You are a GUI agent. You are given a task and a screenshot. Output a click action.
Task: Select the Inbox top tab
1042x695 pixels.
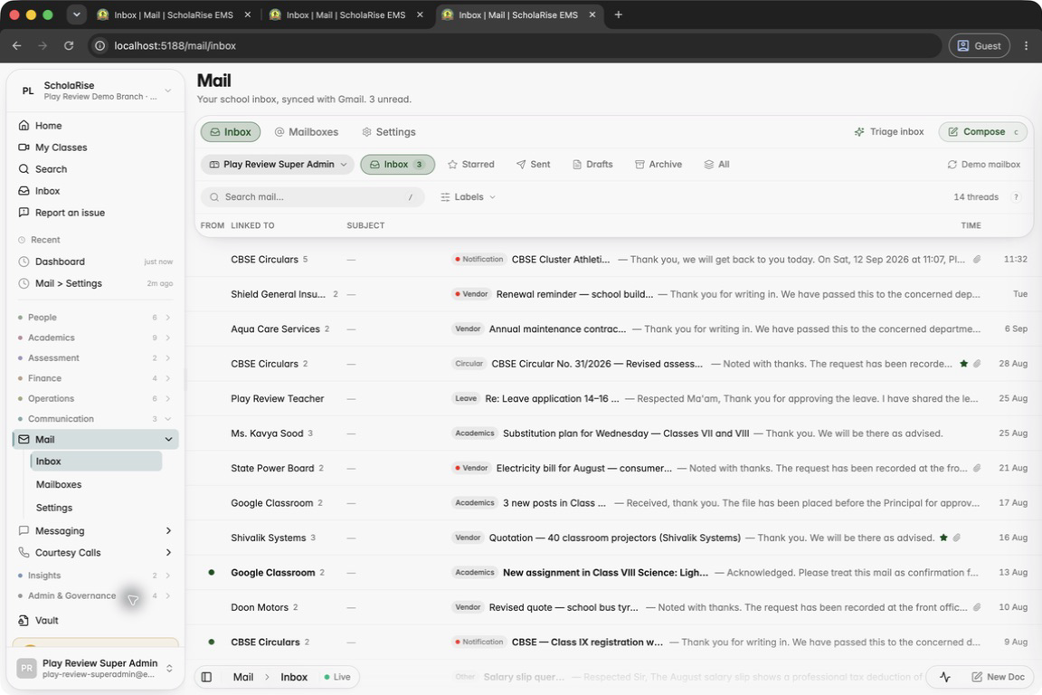231,132
